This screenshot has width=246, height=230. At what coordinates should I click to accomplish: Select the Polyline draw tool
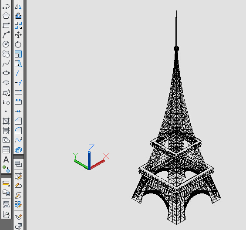click(x=6, y=6)
